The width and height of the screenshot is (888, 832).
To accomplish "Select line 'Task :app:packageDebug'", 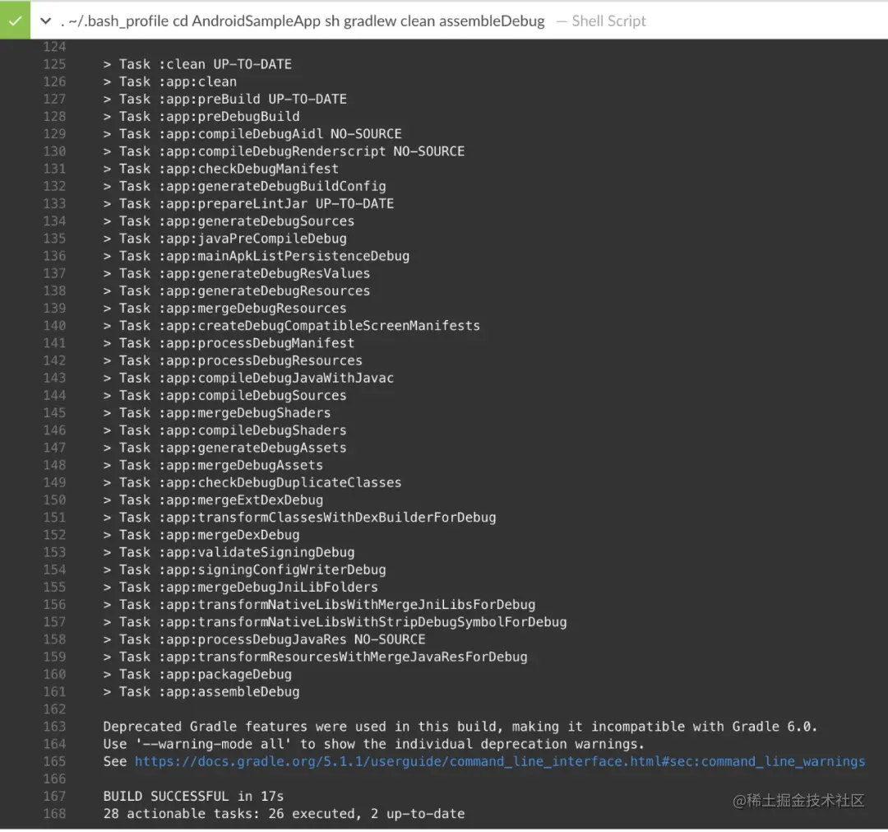I will 197,675.
